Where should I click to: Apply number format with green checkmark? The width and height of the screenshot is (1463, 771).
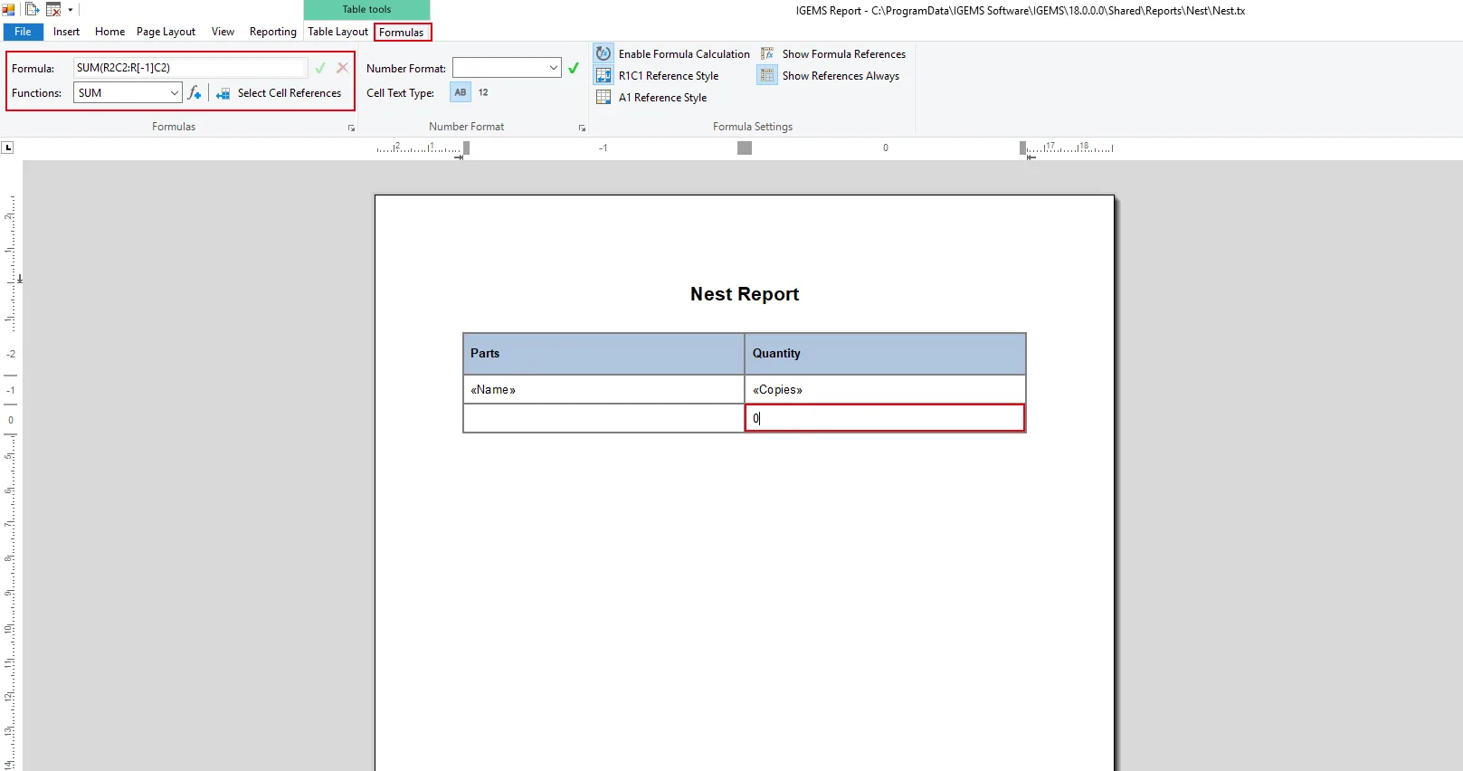click(574, 68)
